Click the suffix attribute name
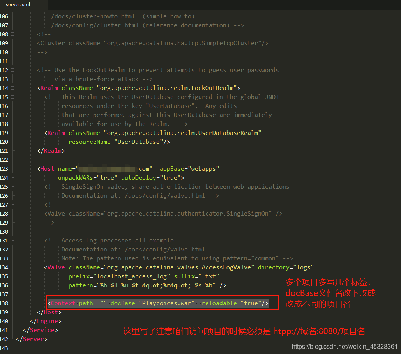401x354 pixels. (184, 276)
